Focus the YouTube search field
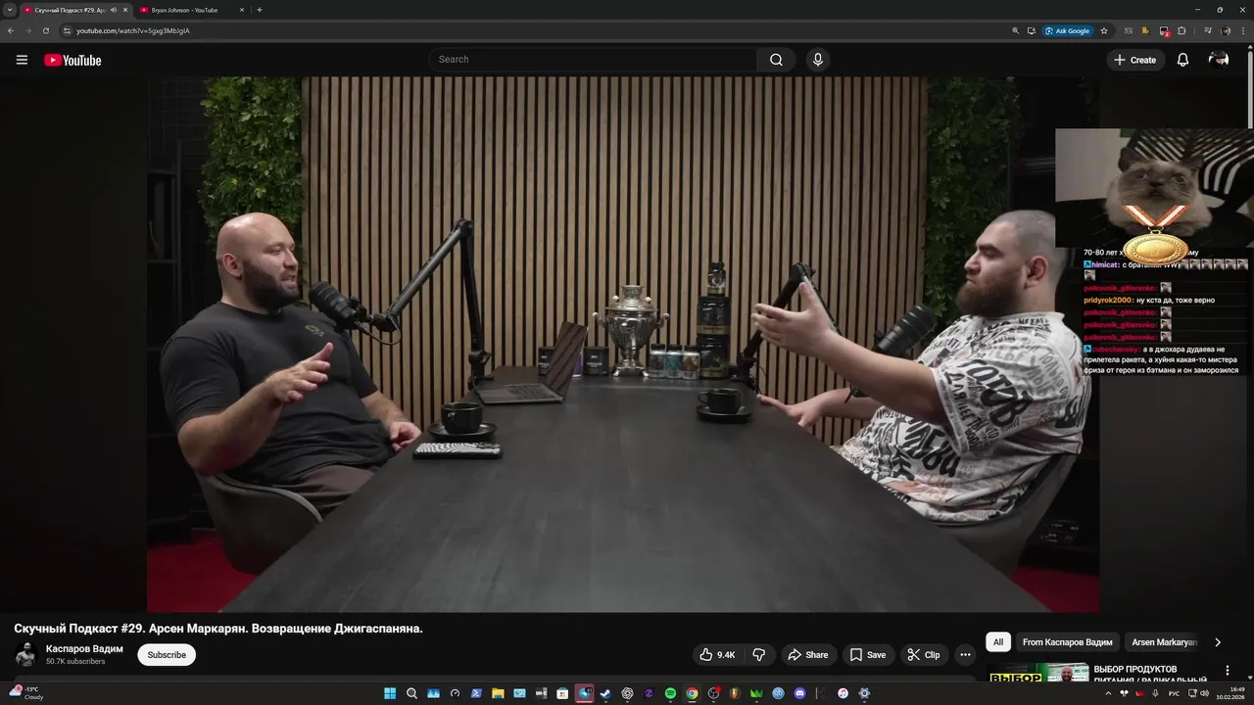This screenshot has width=1254, height=705. coord(593,60)
